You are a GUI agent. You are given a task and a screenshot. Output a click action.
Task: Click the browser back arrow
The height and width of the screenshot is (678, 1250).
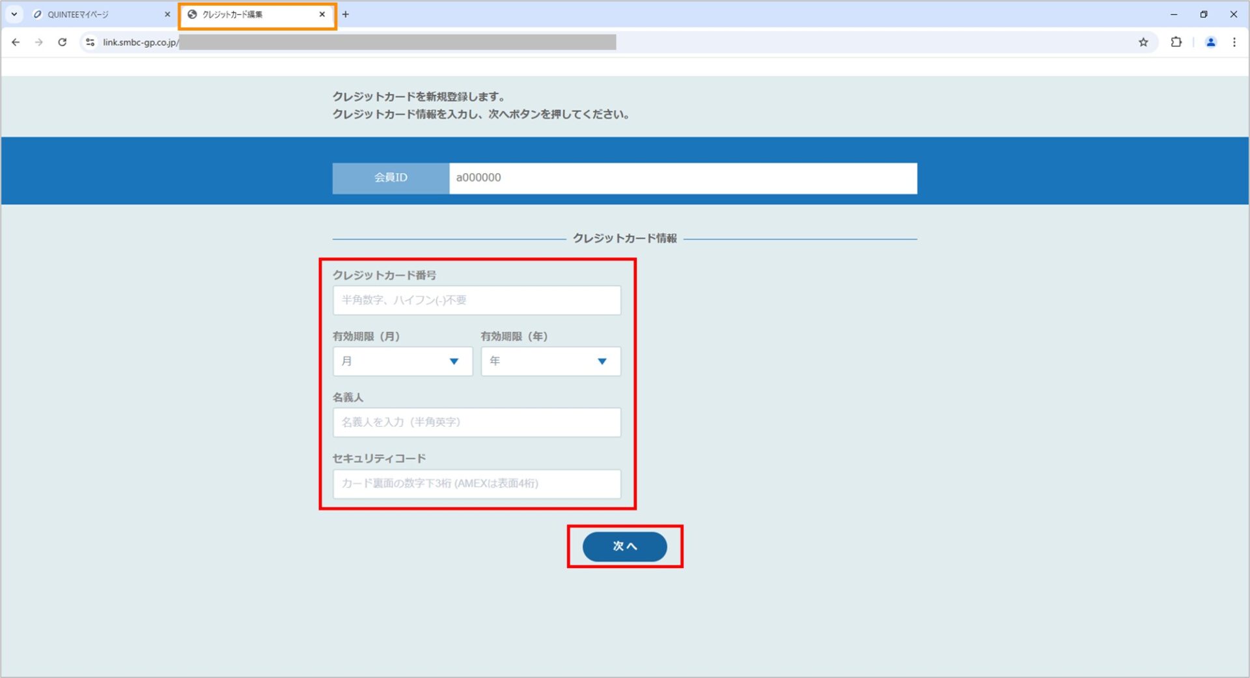[16, 42]
